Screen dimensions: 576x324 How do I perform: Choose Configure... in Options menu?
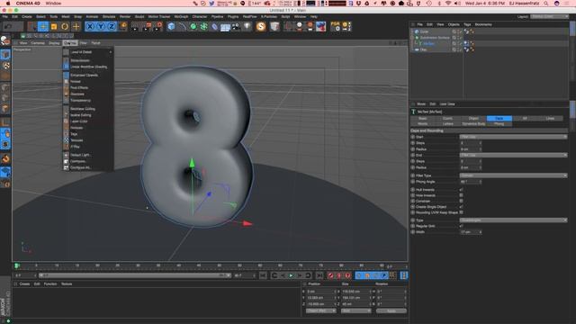(88, 161)
